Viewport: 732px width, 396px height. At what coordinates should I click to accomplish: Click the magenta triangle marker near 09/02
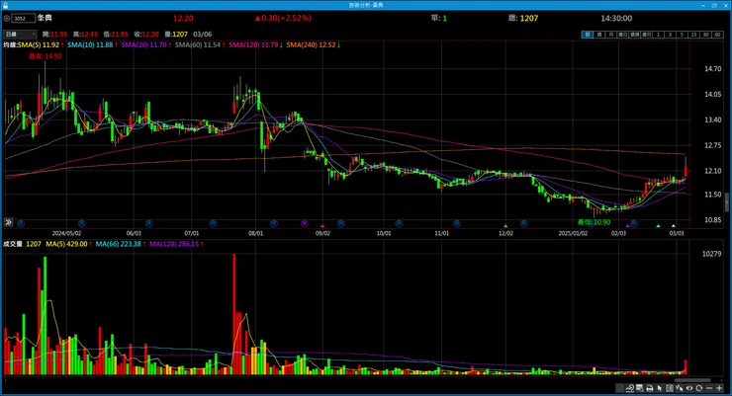click(322, 226)
